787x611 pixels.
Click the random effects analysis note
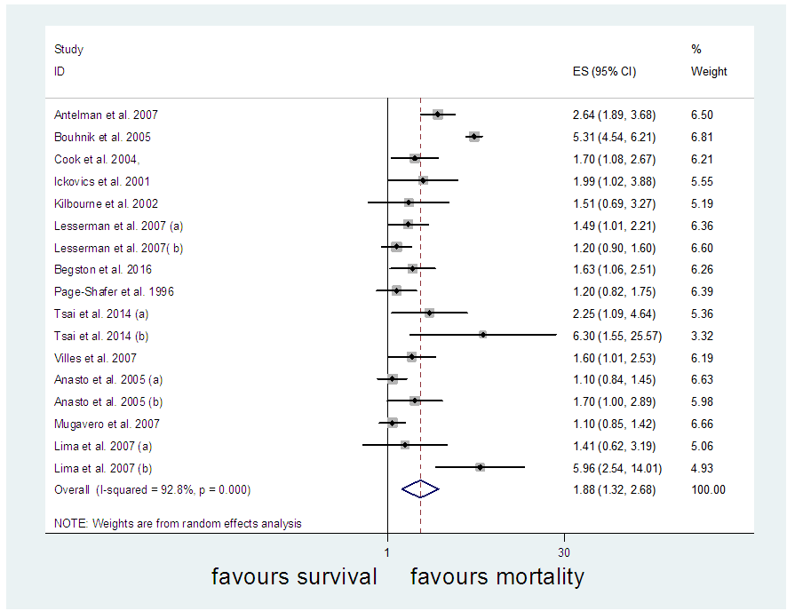pyautogui.click(x=178, y=523)
